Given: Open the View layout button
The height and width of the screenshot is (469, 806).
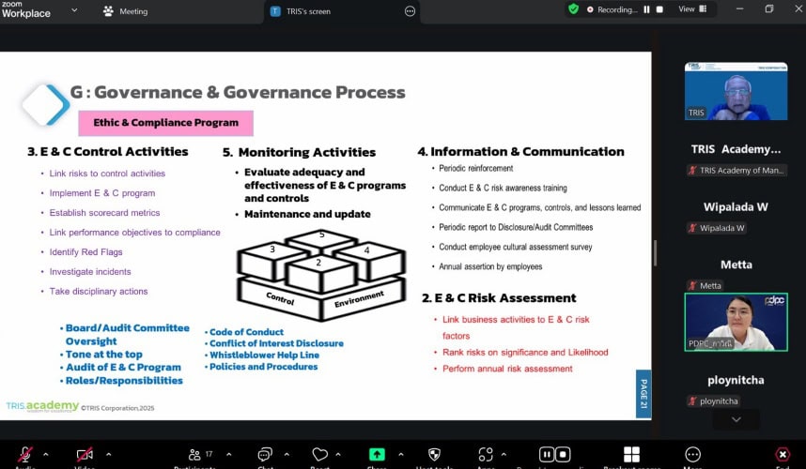Looking at the screenshot, I should 691,9.
